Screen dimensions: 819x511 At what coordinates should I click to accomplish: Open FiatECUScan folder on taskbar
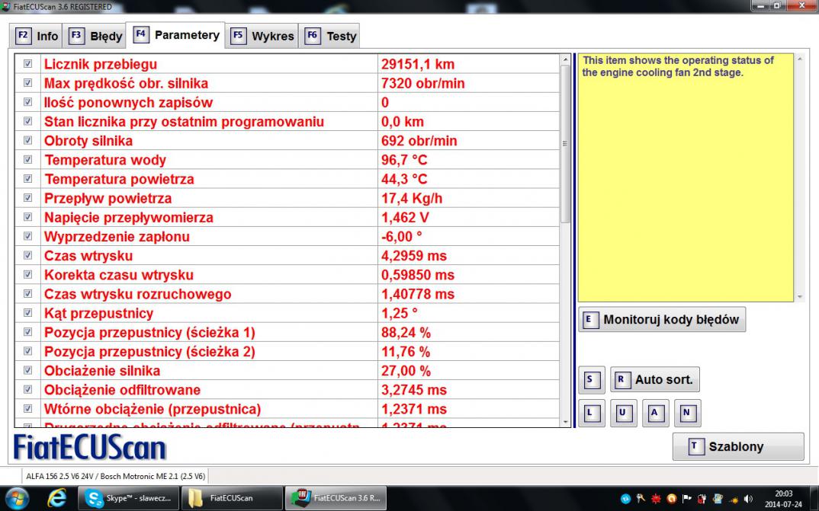(232, 499)
